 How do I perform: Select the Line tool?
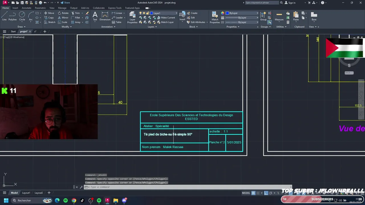[4, 16]
